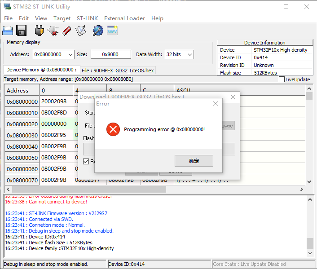This screenshot has height=269, width=317.
Task: Click the log panel scrollbar thumb
Action: (310, 243)
